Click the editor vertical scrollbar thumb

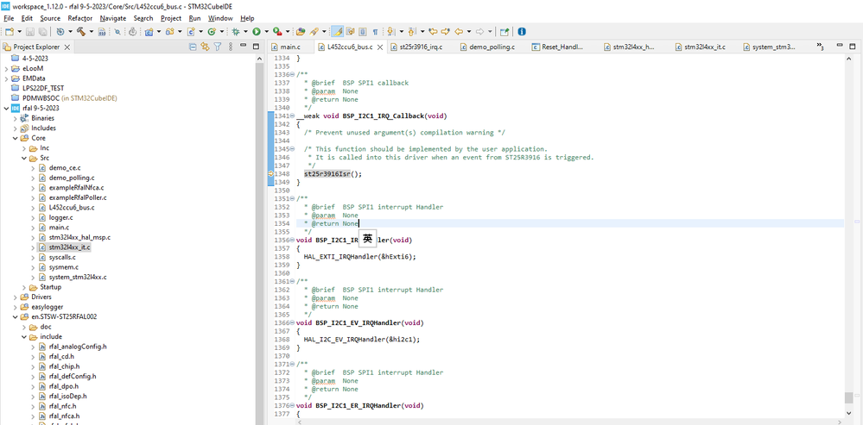click(x=849, y=397)
